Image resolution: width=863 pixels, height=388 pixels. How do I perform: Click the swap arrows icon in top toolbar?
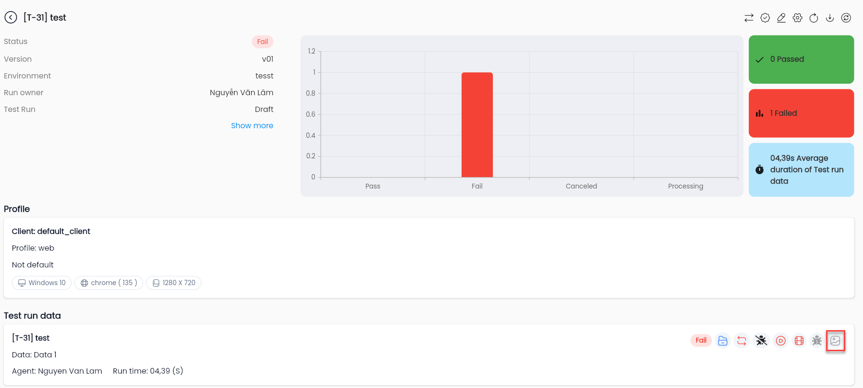749,18
